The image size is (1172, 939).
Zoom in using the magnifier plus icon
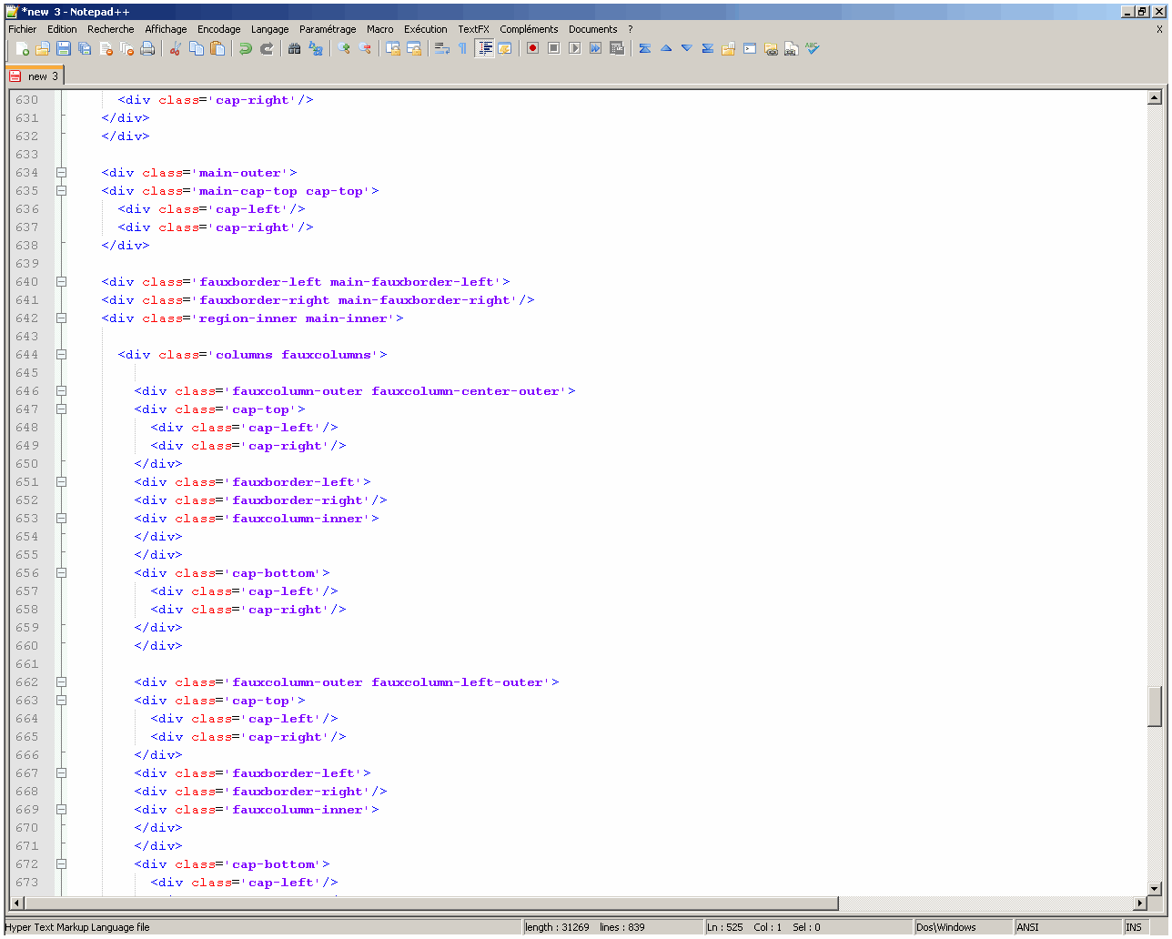tap(344, 48)
